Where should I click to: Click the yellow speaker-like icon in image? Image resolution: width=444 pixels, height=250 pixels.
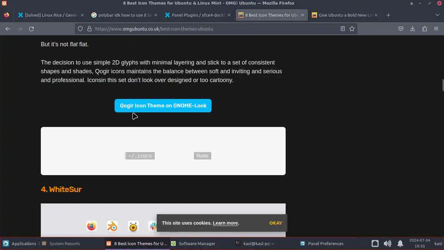coord(133,226)
